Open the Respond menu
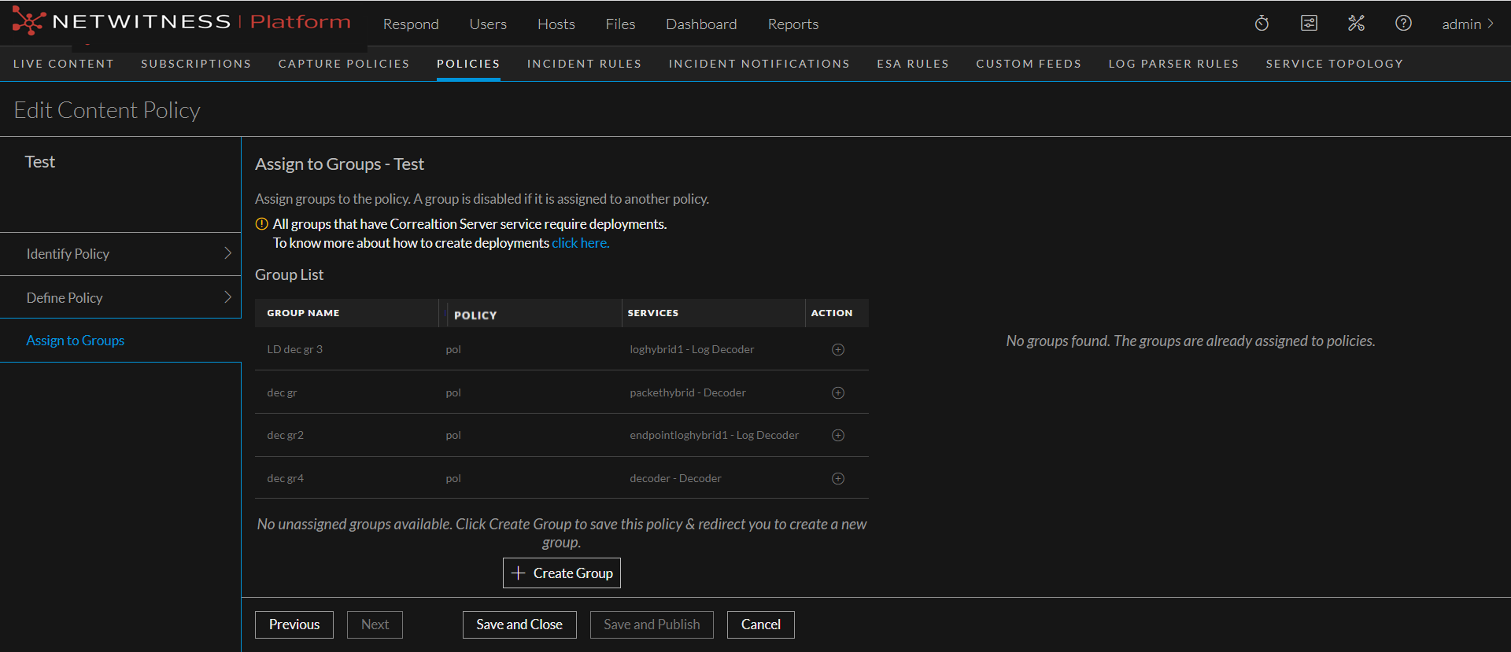 (411, 24)
